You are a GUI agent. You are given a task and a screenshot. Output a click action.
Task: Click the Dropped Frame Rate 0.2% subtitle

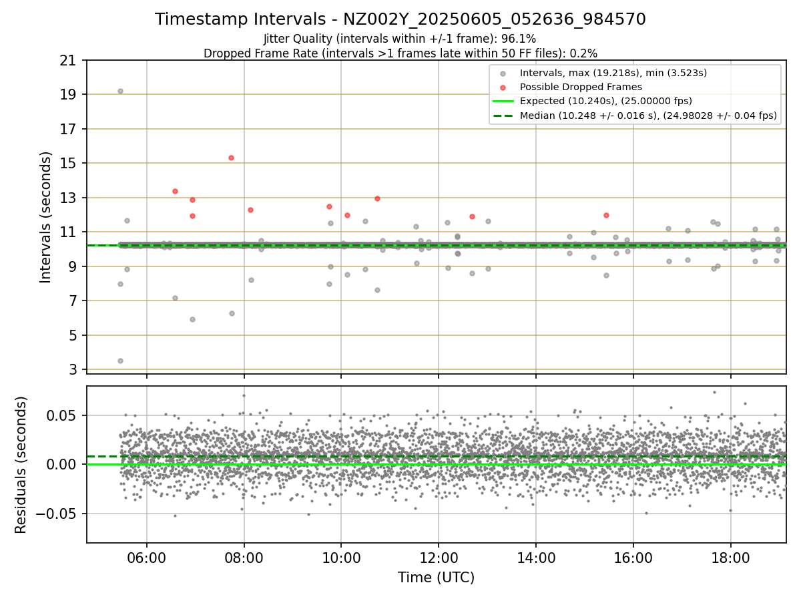coord(400,53)
